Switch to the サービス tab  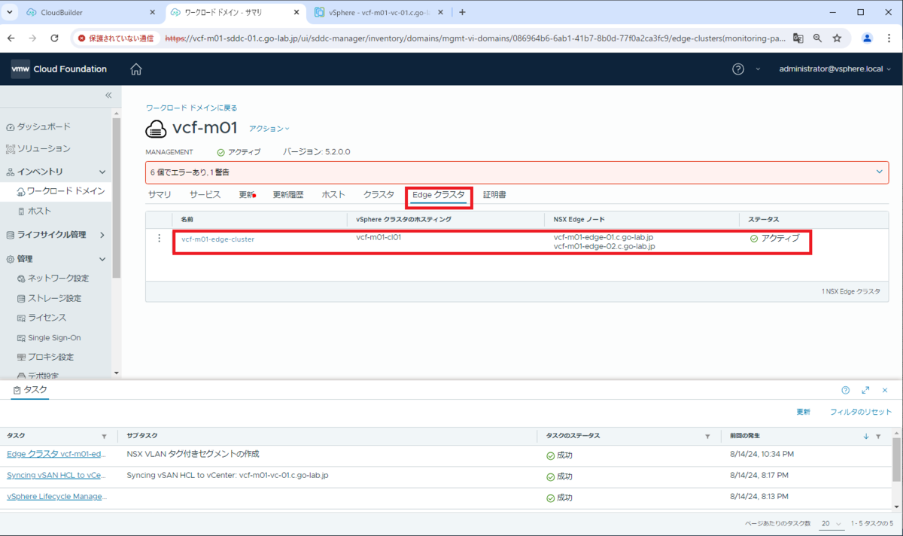[205, 195]
